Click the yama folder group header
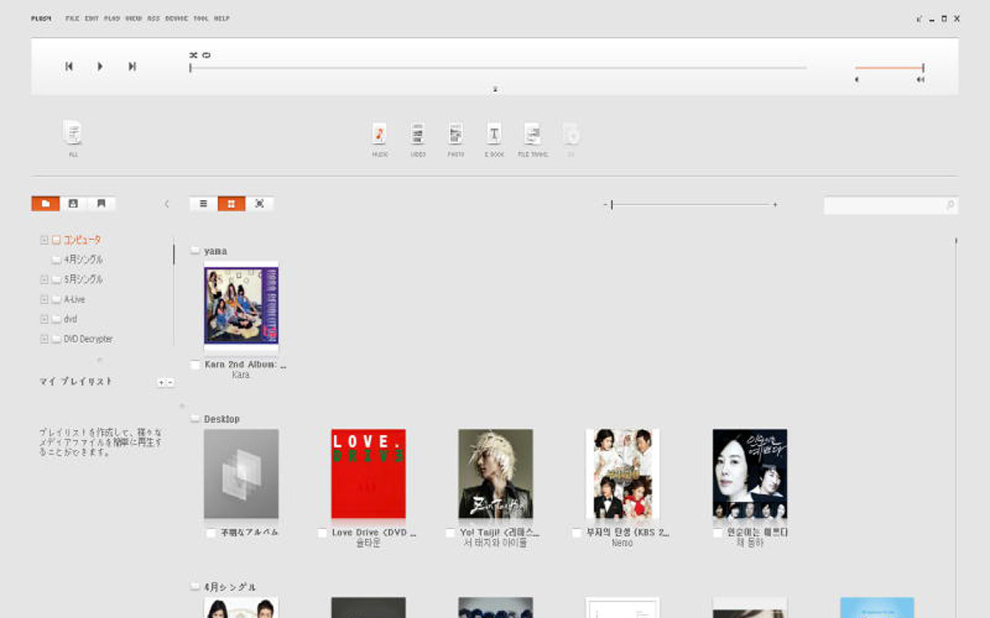The image size is (990, 618). tap(209, 251)
